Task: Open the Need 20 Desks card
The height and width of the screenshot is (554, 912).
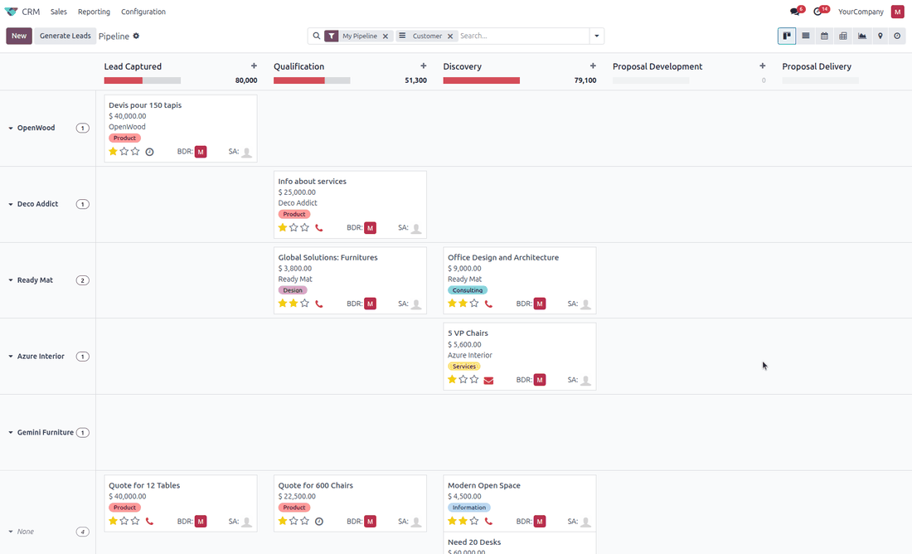Action: (x=519, y=543)
